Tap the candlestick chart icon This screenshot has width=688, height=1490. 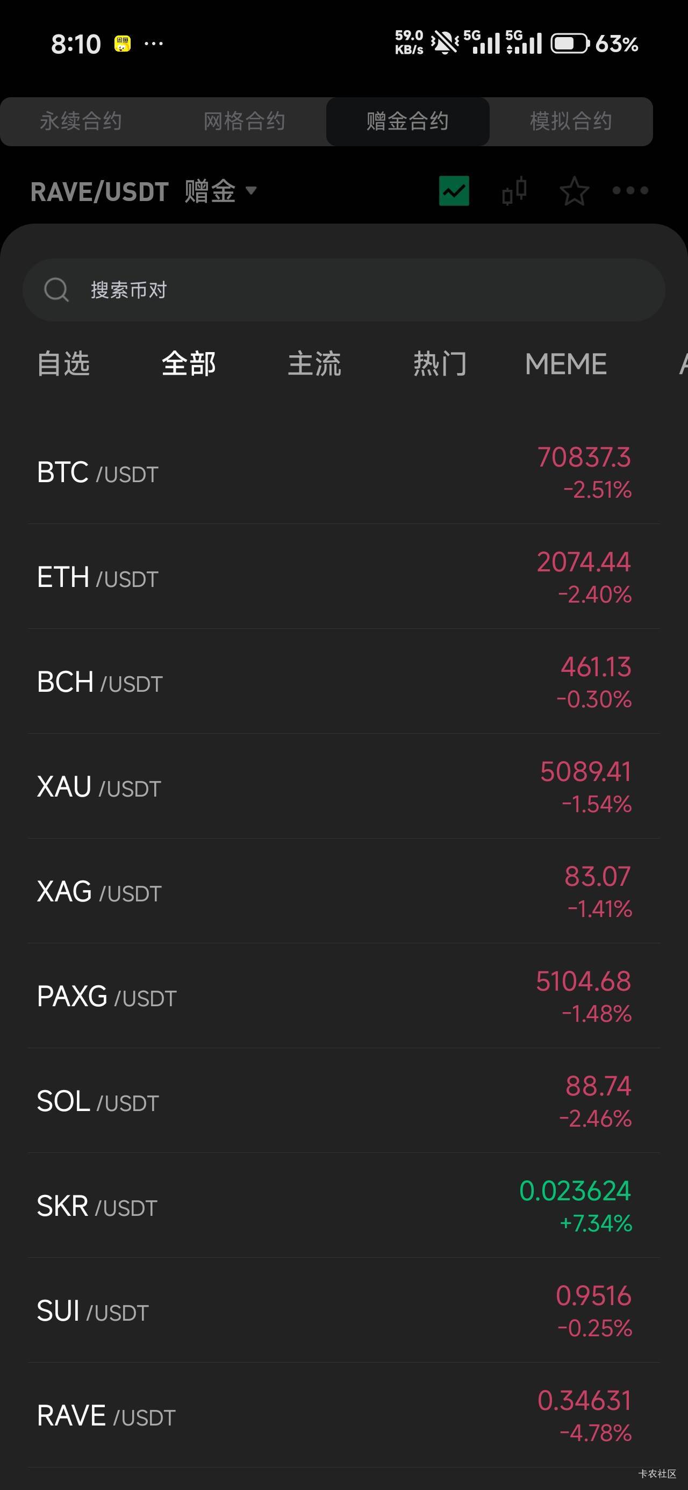click(514, 190)
